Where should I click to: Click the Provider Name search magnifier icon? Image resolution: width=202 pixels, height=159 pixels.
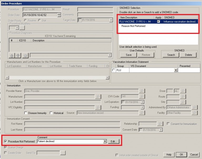pyautogui.click(x=142, y=91)
